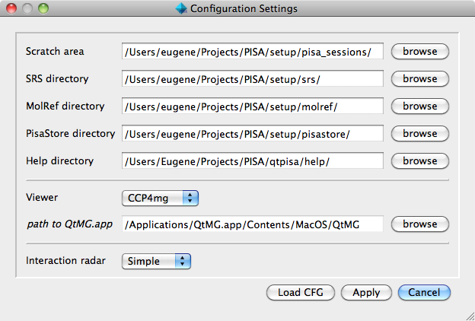The width and height of the screenshot is (475, 321).
Task: Click browse button for Scratch area
Action: [419, 52]
